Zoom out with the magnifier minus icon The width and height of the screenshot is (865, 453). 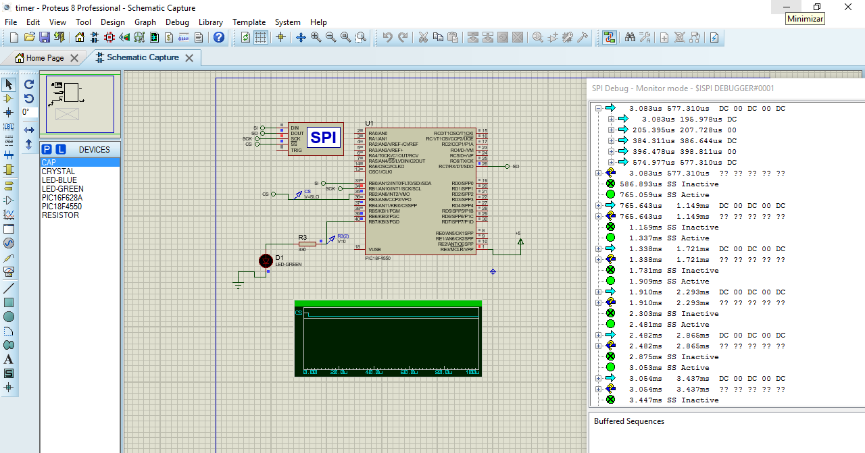point(331,37)
